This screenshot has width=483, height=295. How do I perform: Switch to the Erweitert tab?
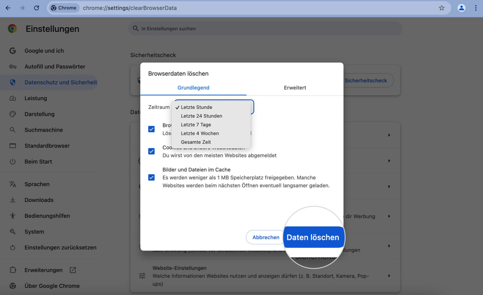[295, 88]
